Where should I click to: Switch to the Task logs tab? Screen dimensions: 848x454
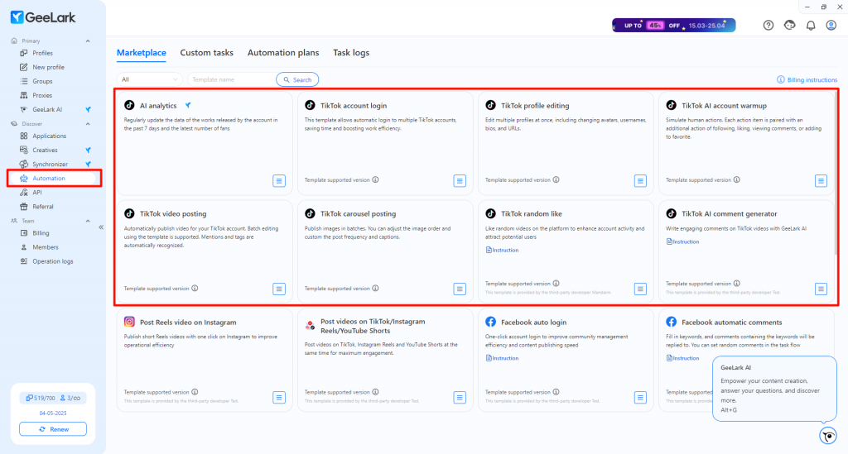(351, 52)
